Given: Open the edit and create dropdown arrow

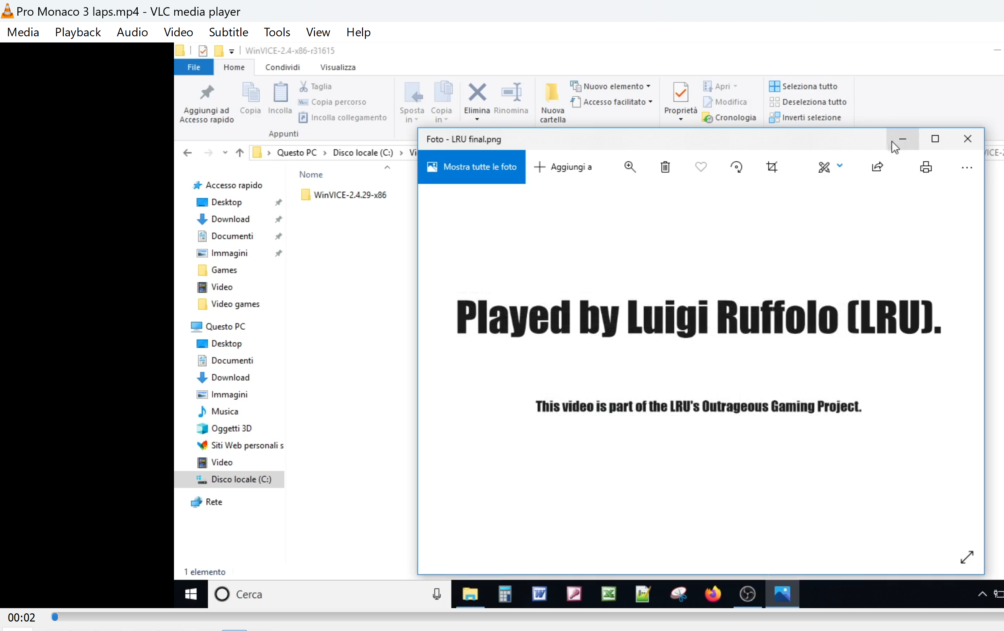Looking at the screenshot, I should (840, 166).
